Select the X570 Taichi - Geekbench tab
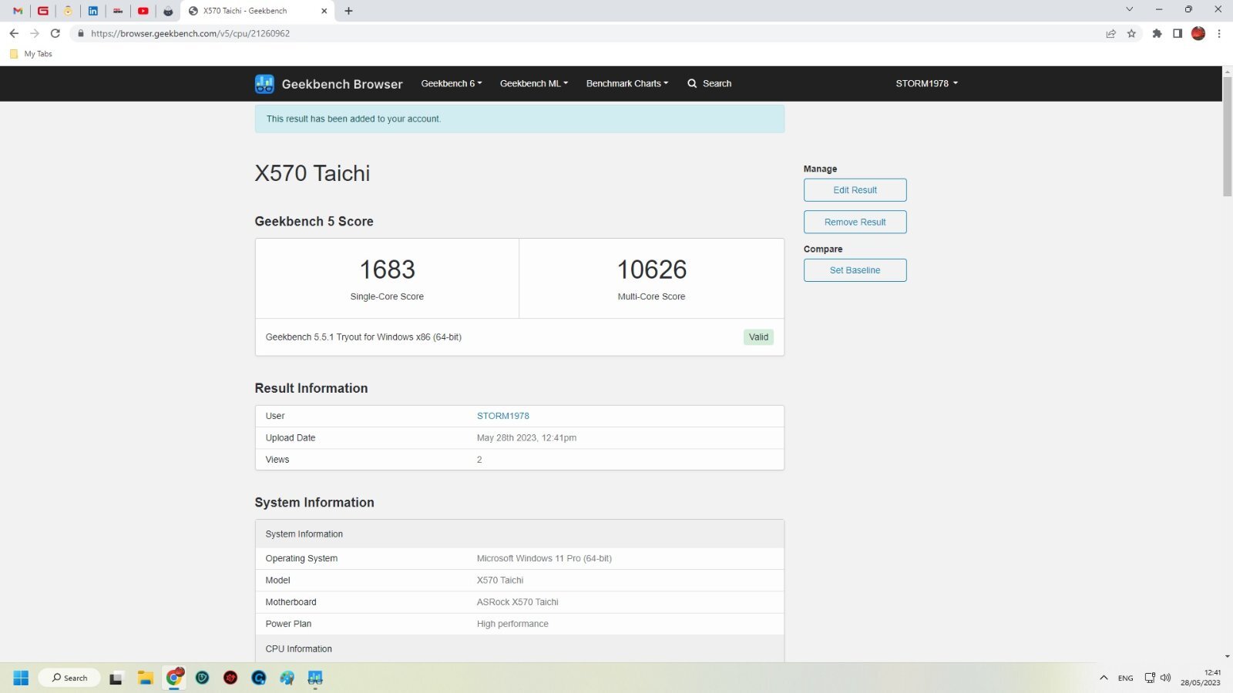 [x=257, y=11]
